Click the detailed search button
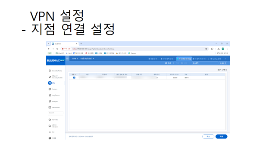 (x=223, y=63)
